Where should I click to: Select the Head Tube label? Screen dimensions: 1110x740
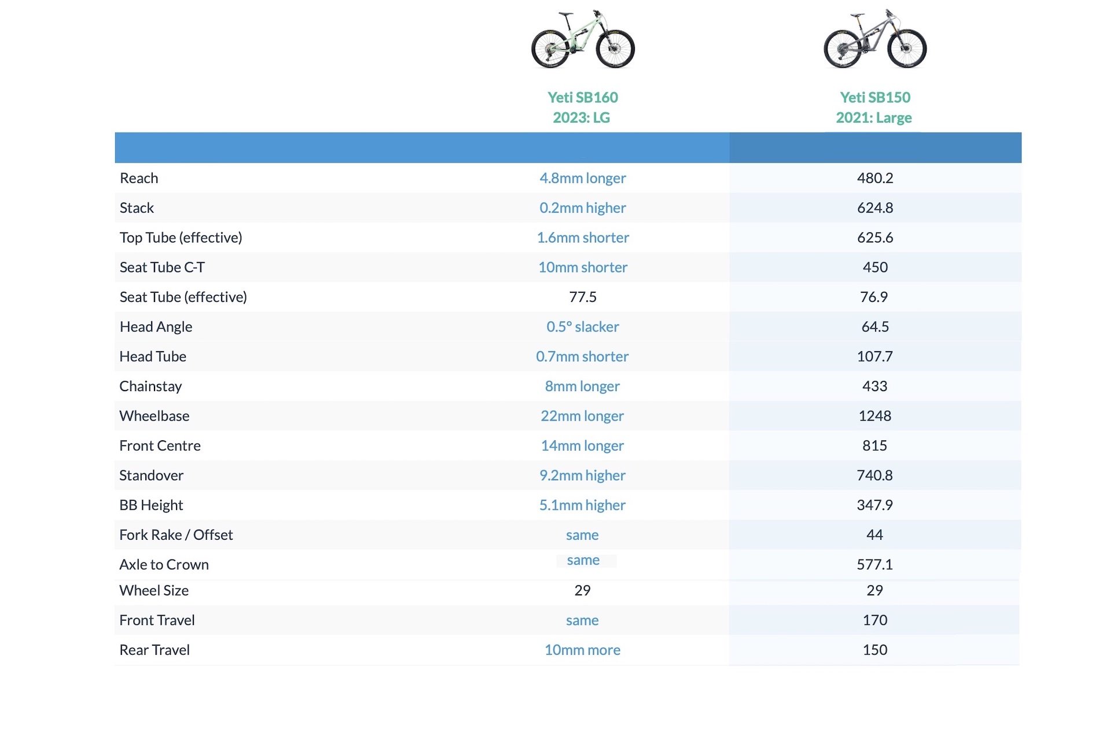tap(153, 356)
